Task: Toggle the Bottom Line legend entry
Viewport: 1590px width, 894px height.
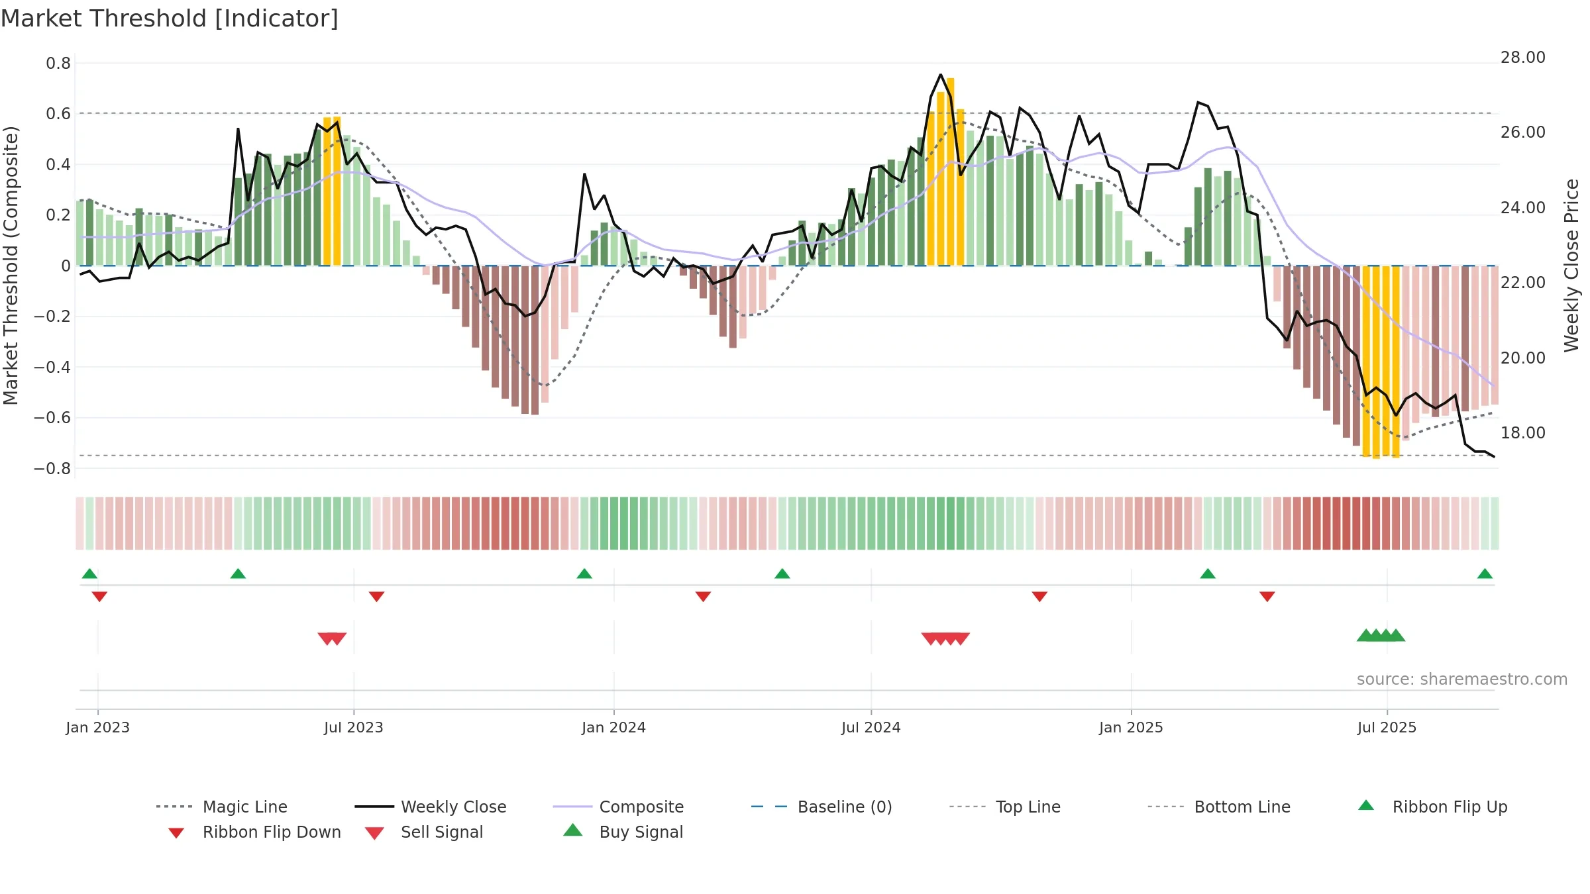Action: (1219, 807)
